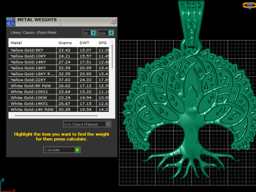This screenshot has height=192, width=256.
Task: Select the Yellow Gold:10KY row
Action: click(x=59, y=56)
